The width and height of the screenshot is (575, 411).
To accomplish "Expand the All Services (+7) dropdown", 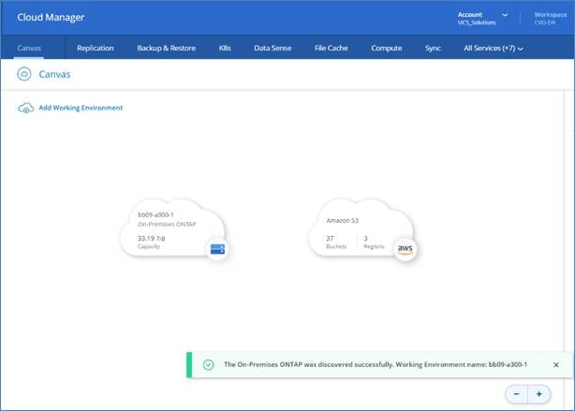I will (x=494, y=48).
